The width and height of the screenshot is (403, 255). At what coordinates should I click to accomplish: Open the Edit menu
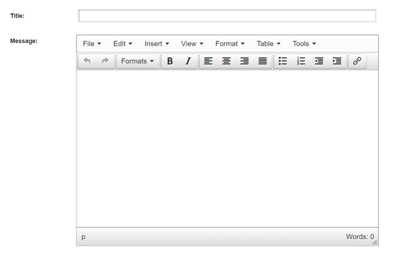[x=122, y=44]
